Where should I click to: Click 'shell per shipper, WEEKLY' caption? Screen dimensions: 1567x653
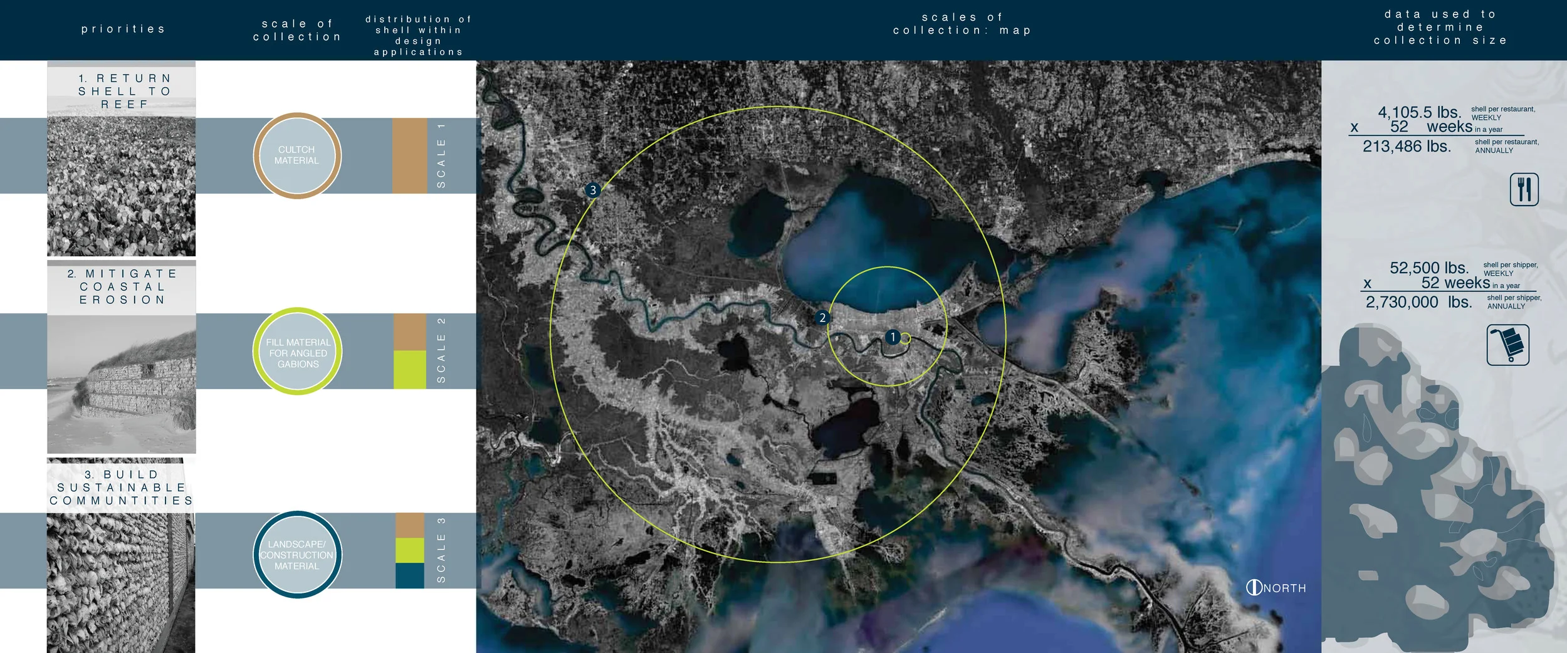click(1511, 269)
